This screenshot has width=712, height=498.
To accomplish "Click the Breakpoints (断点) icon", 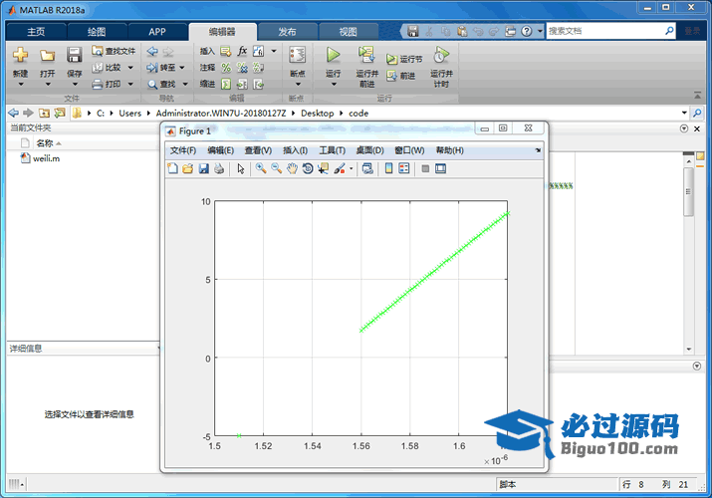I will pos(298,56).
